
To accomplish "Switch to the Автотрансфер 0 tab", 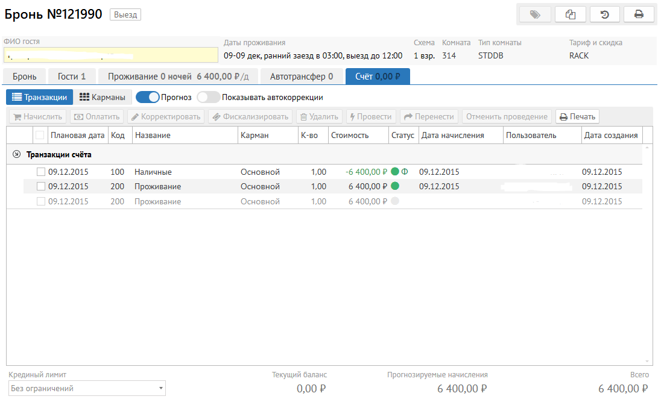I will (x=302, y=77).
